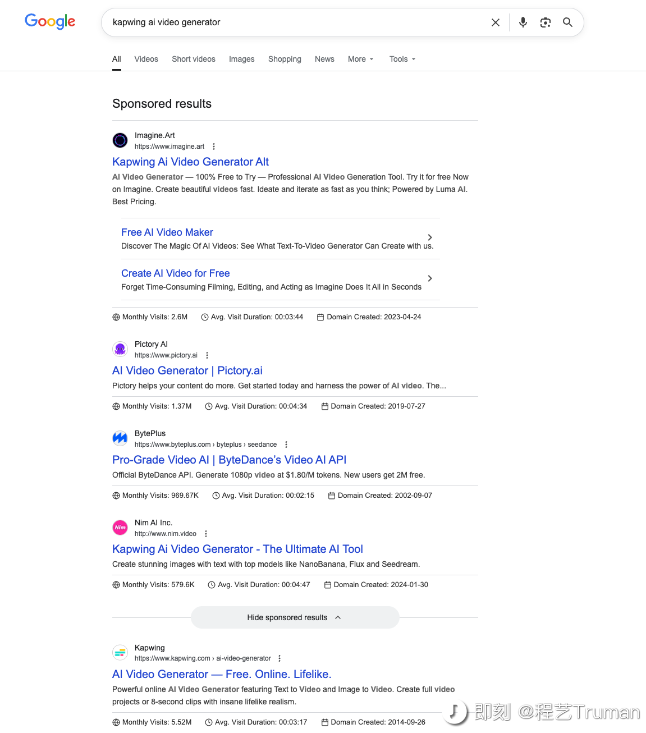Open AI Video Generator — Free. Online. Lifelike.
The image size is (646, 733).
coord(222,674)
